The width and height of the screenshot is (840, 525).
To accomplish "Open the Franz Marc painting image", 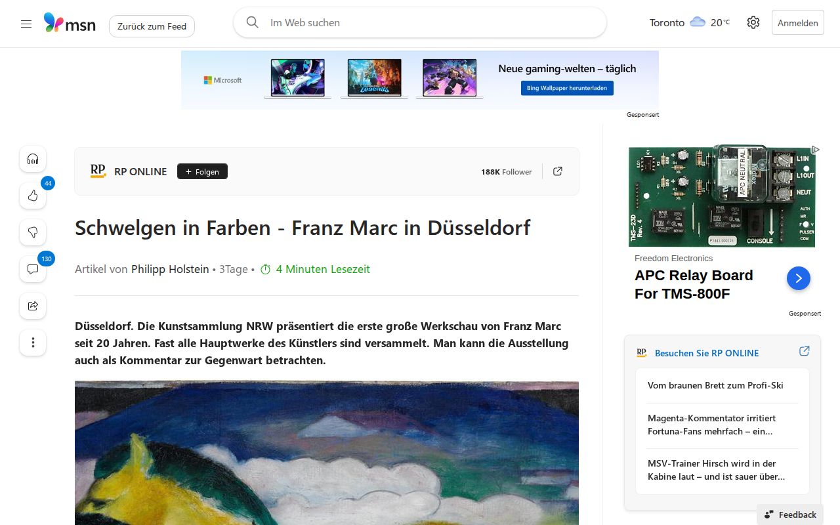I will [327, 453].
